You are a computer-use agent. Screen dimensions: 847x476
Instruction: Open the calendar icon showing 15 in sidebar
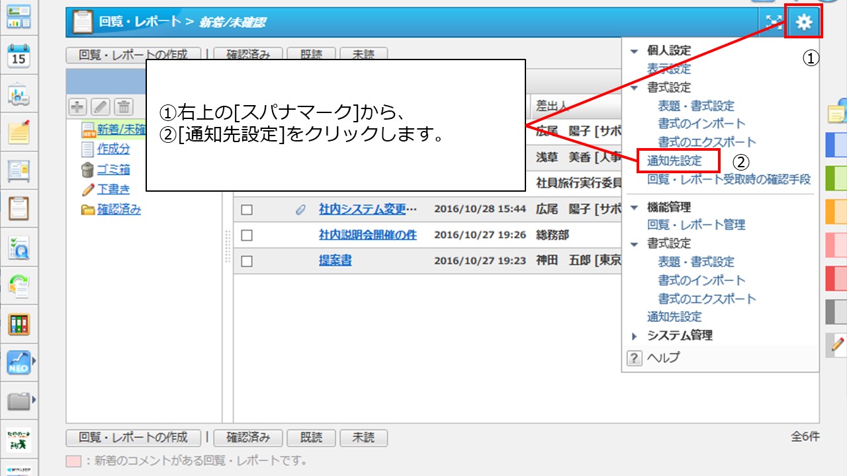(19, 56)
